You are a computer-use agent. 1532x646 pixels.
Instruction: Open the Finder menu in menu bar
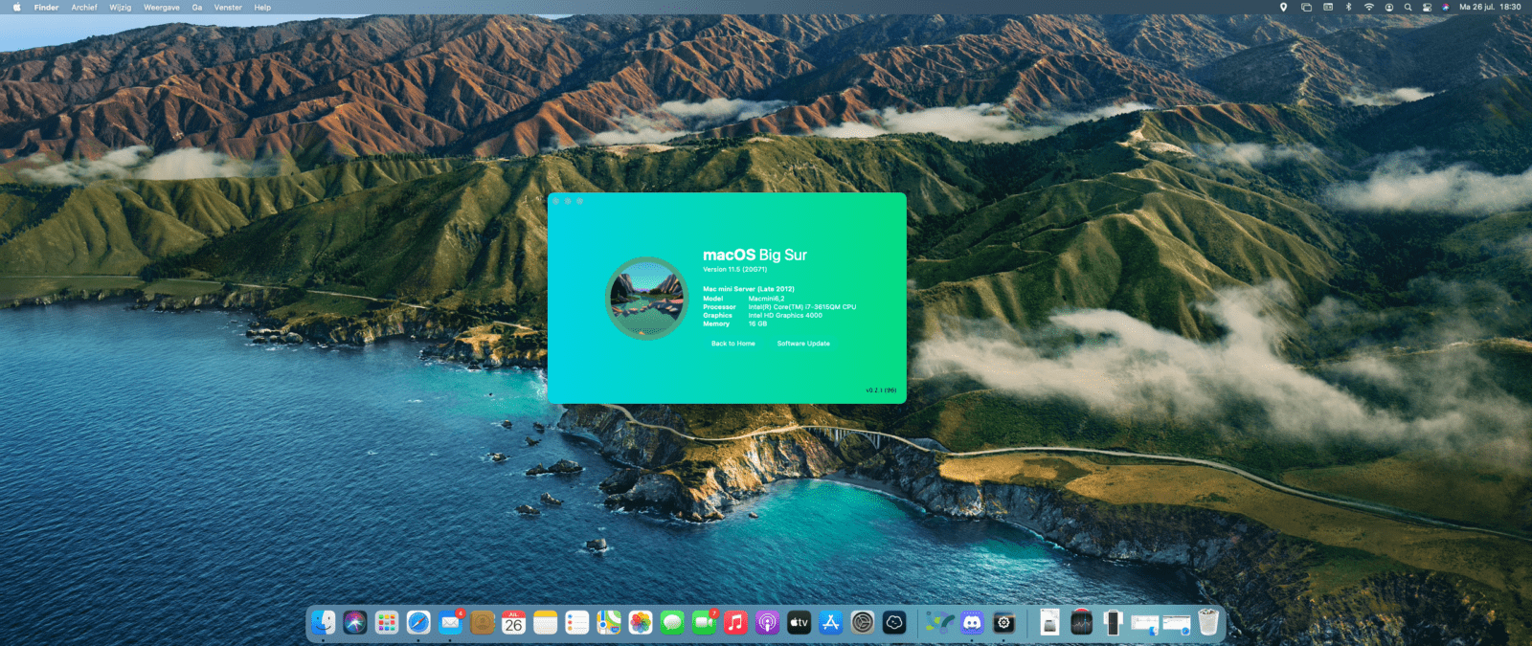tap(46, 7)
